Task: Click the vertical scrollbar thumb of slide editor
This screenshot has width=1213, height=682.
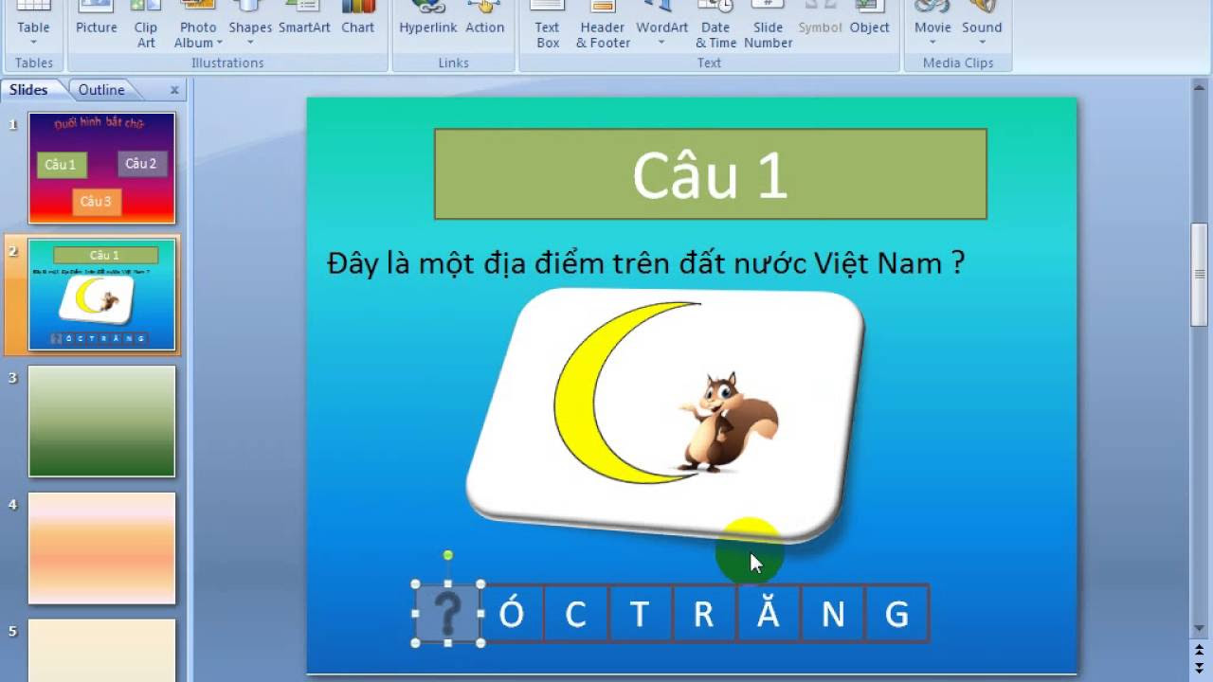Action: pos(1200,275)
